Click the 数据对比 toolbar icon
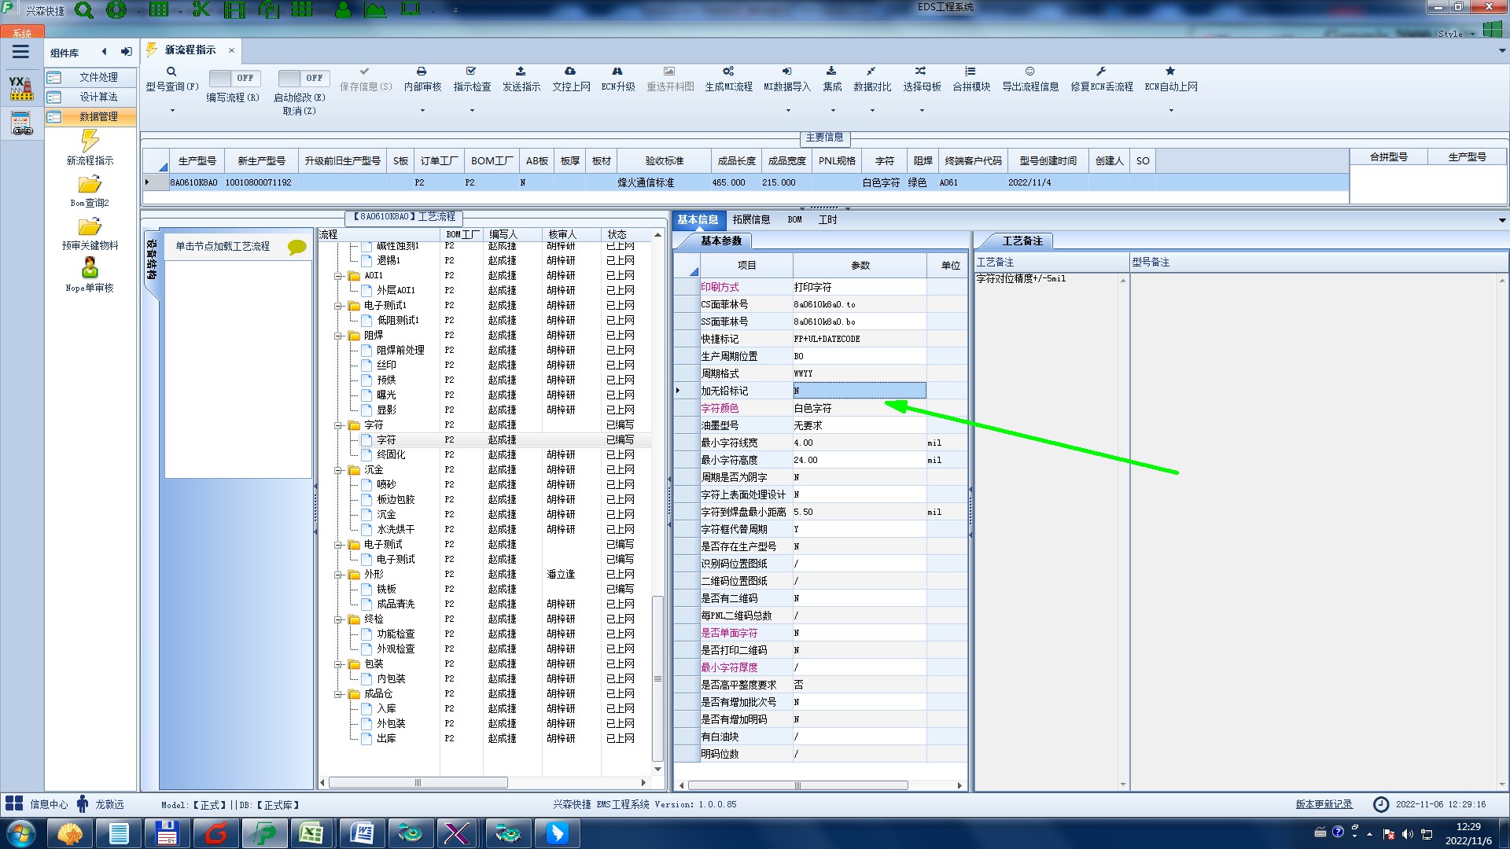Viewport: 1510px width, 849px height. (x=871, y=72)
